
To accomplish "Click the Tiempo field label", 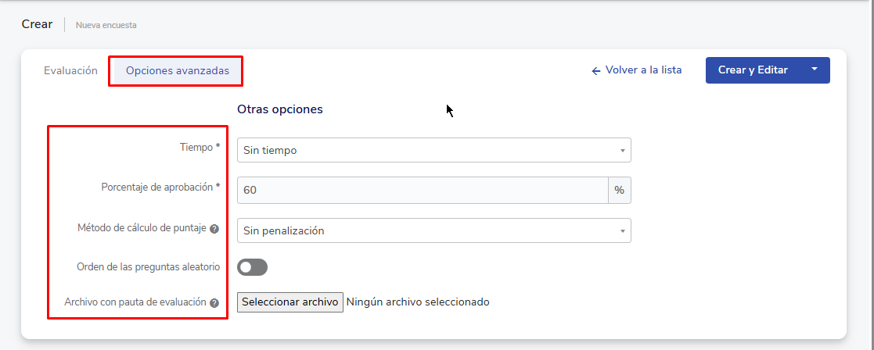I will (x=196, y=147).
